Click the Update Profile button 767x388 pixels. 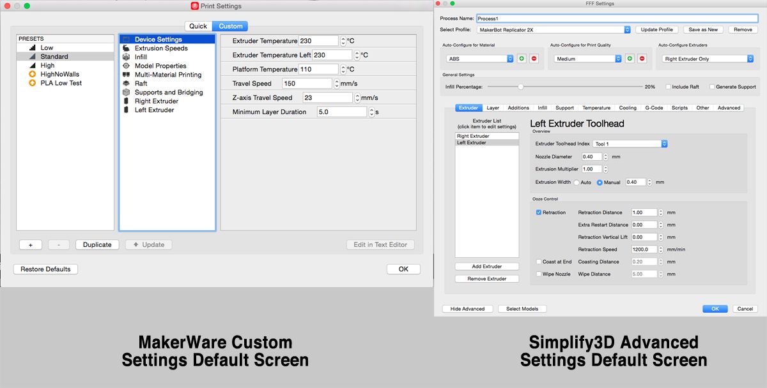656,30
